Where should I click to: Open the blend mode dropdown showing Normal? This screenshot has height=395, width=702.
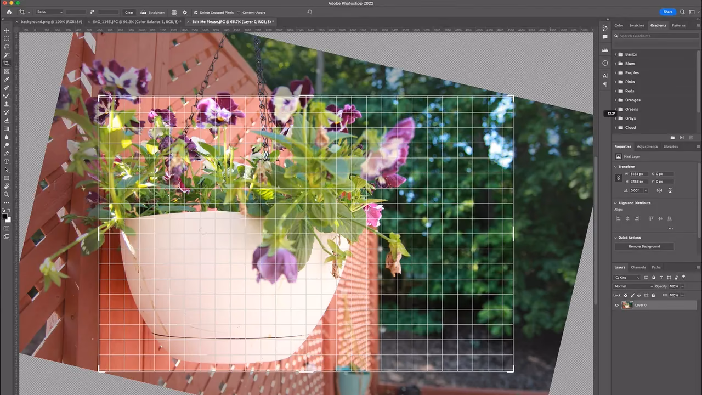pos(633,286)
